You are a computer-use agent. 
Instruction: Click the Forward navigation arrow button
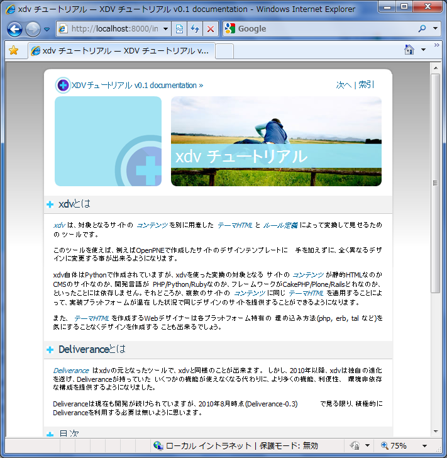tap(33, 29)
